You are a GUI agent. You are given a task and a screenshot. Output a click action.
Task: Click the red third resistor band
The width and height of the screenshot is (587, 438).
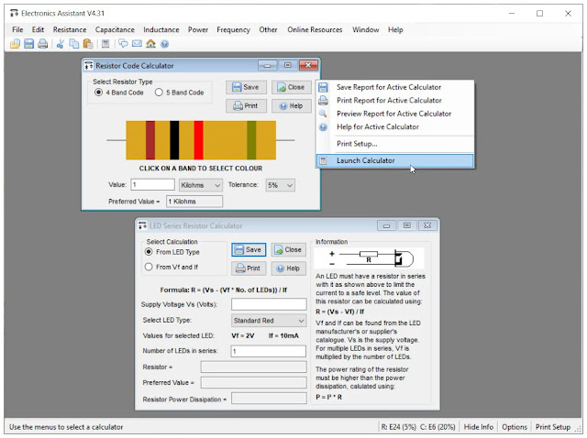point(198,140)
